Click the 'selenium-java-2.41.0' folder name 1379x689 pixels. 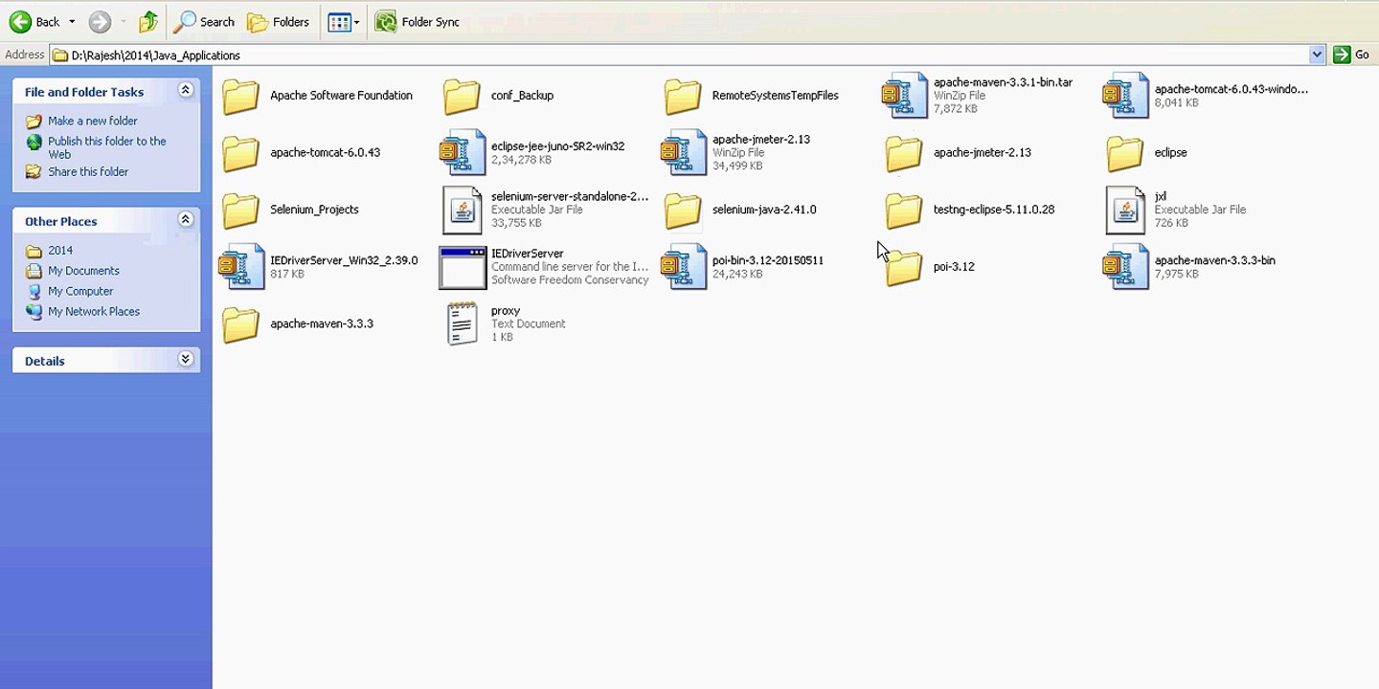click(764, 210)
